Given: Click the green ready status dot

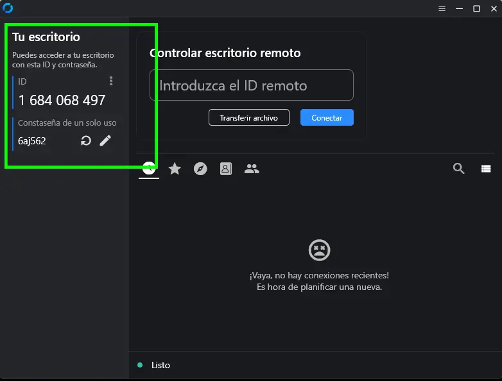Looking at the screenshot, I should click(x=140, y=365).
